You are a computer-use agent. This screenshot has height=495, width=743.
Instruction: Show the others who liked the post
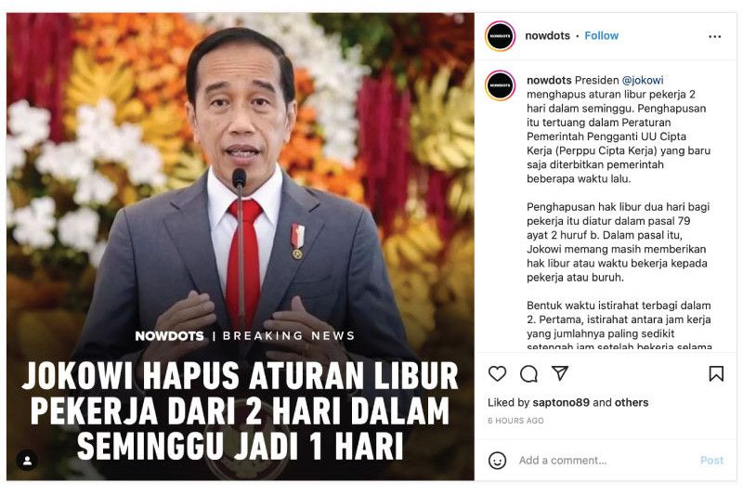[x=632, y=403]
